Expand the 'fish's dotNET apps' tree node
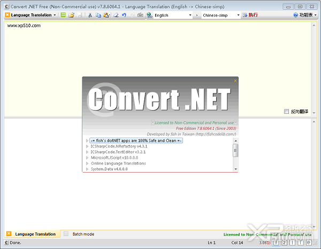Screen dimensions: 321x249 click(87, 141)
